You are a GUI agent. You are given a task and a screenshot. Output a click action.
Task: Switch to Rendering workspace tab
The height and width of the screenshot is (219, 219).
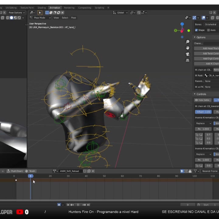[x=69, y=8]
